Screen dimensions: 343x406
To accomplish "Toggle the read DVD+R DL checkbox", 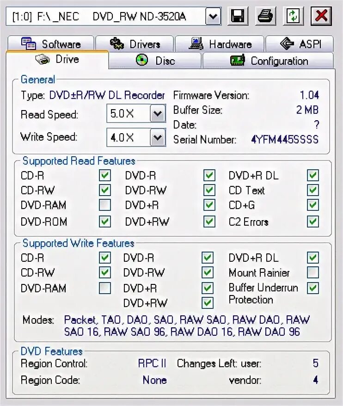I will [x=312, y=175].
